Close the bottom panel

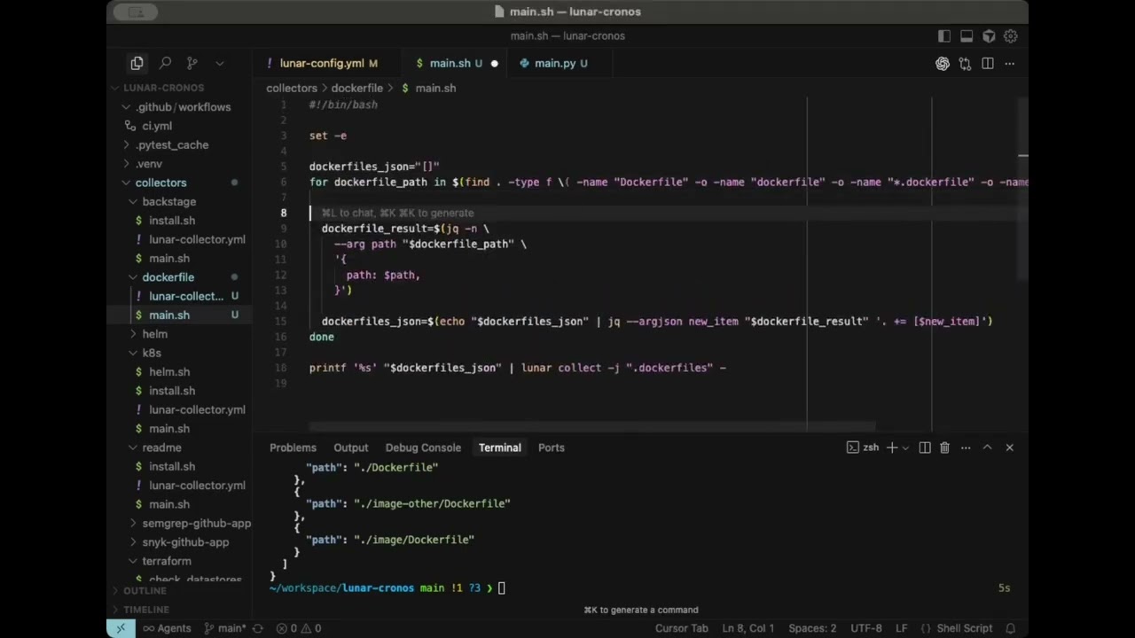pyautogui.click(x=1009, y=447)
